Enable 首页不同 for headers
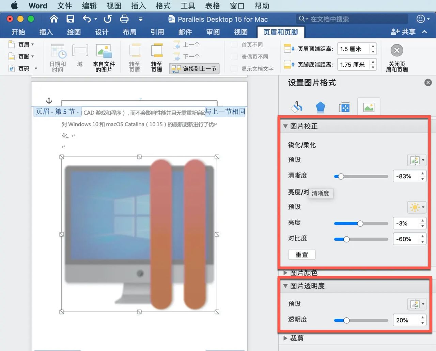Viewport: 436px width, 351px height. point(234,44)
